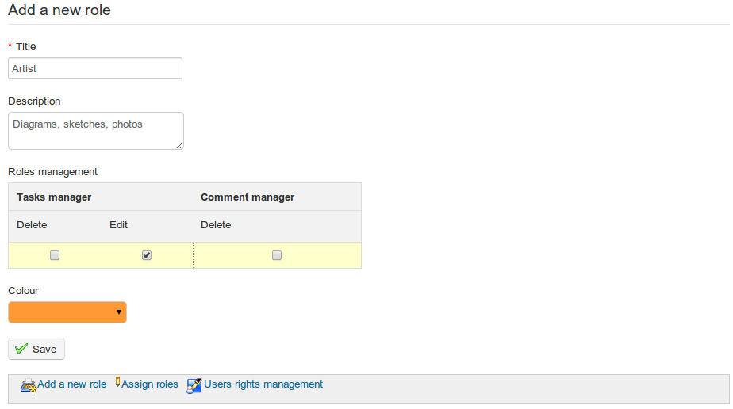Viewport: 733px width, 409px height.
Task: Open the Add a new role link
Action: [72, 384]
